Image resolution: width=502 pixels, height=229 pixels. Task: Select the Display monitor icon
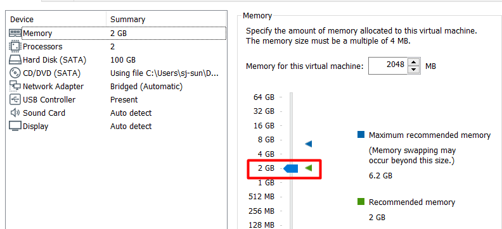coord(15,126)
